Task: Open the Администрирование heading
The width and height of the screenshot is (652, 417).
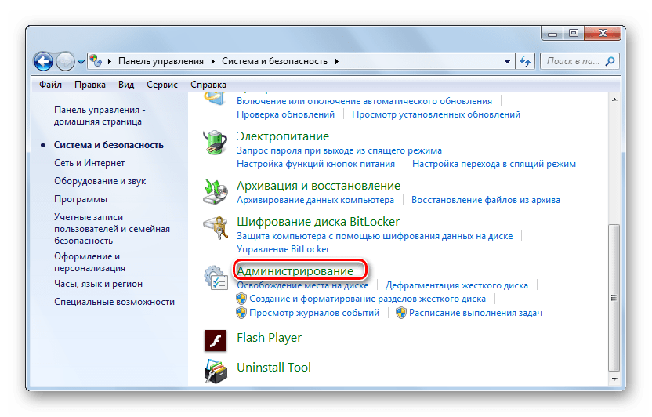Action: [295, 271]
